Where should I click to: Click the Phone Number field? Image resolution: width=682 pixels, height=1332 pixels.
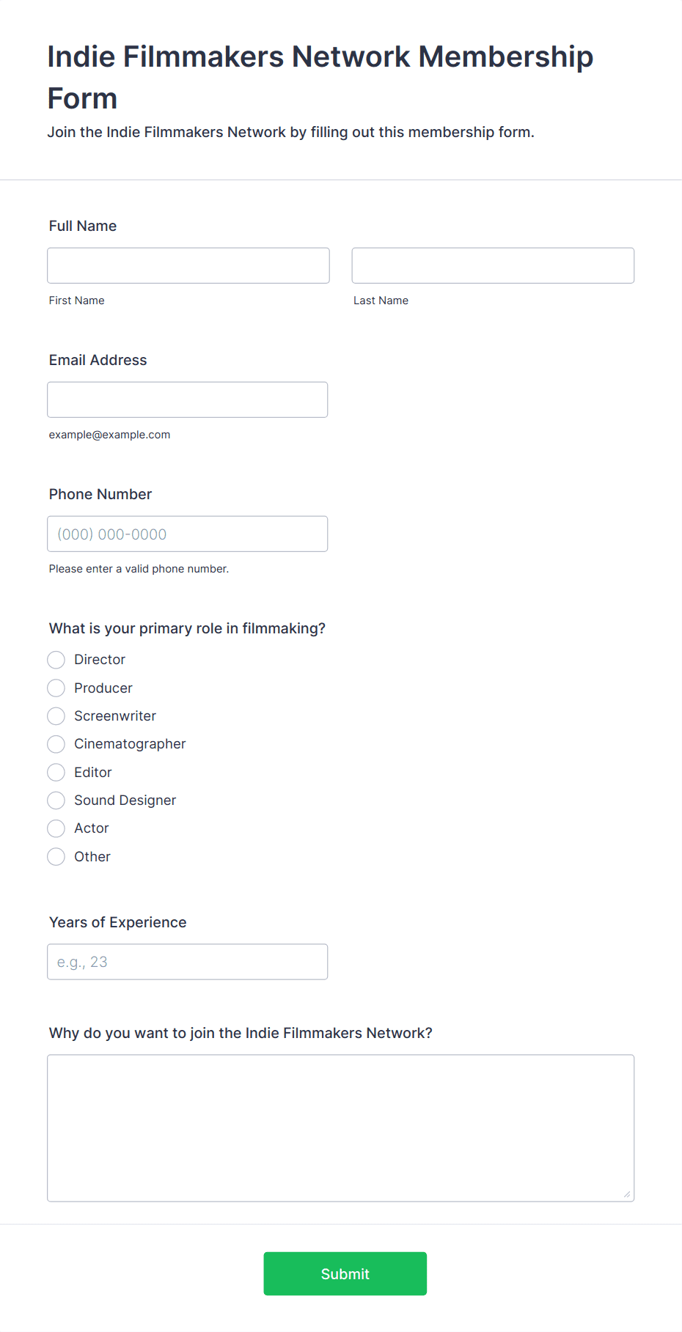tap(188, 534)
